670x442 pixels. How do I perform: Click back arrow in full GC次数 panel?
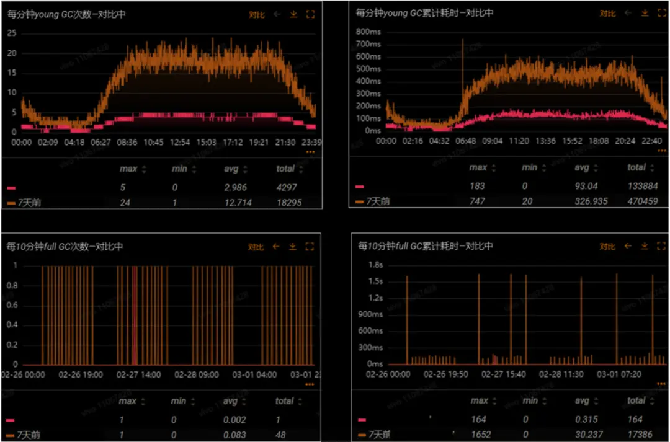coord(277,247)
